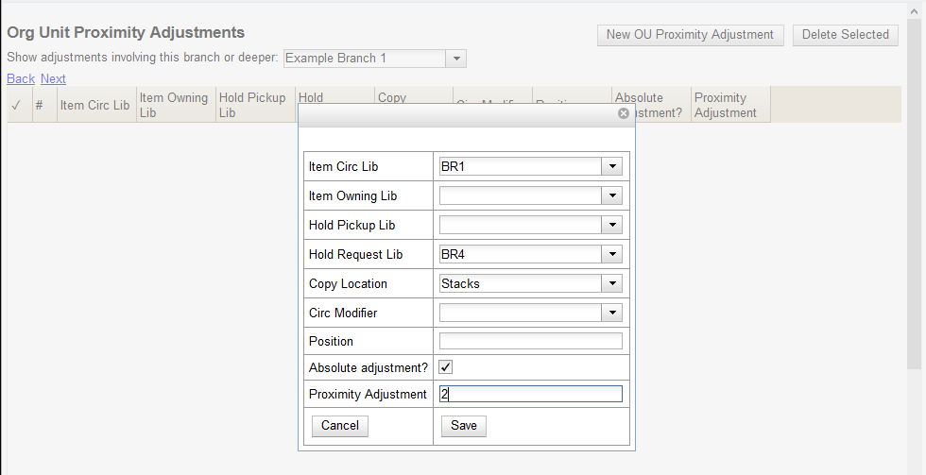
Task: Follow the Next link
Action: [53, 78]
